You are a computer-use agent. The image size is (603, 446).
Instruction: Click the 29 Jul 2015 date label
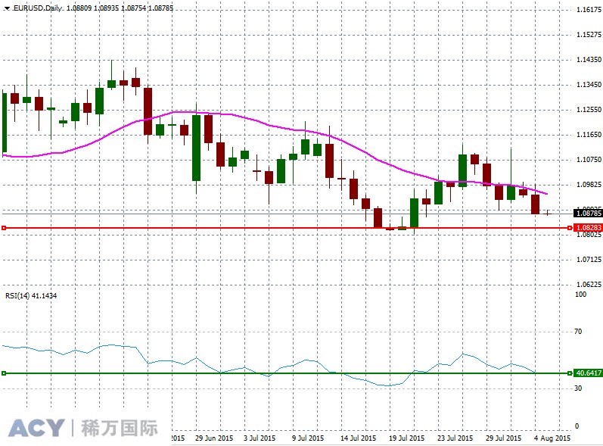click(503, 438)
